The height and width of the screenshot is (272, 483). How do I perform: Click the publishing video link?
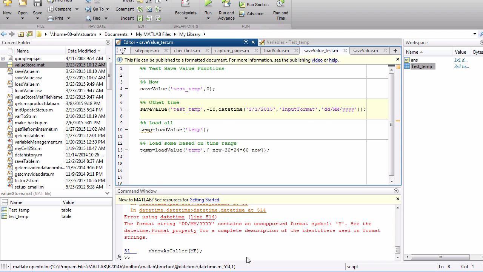click(317, 60)
